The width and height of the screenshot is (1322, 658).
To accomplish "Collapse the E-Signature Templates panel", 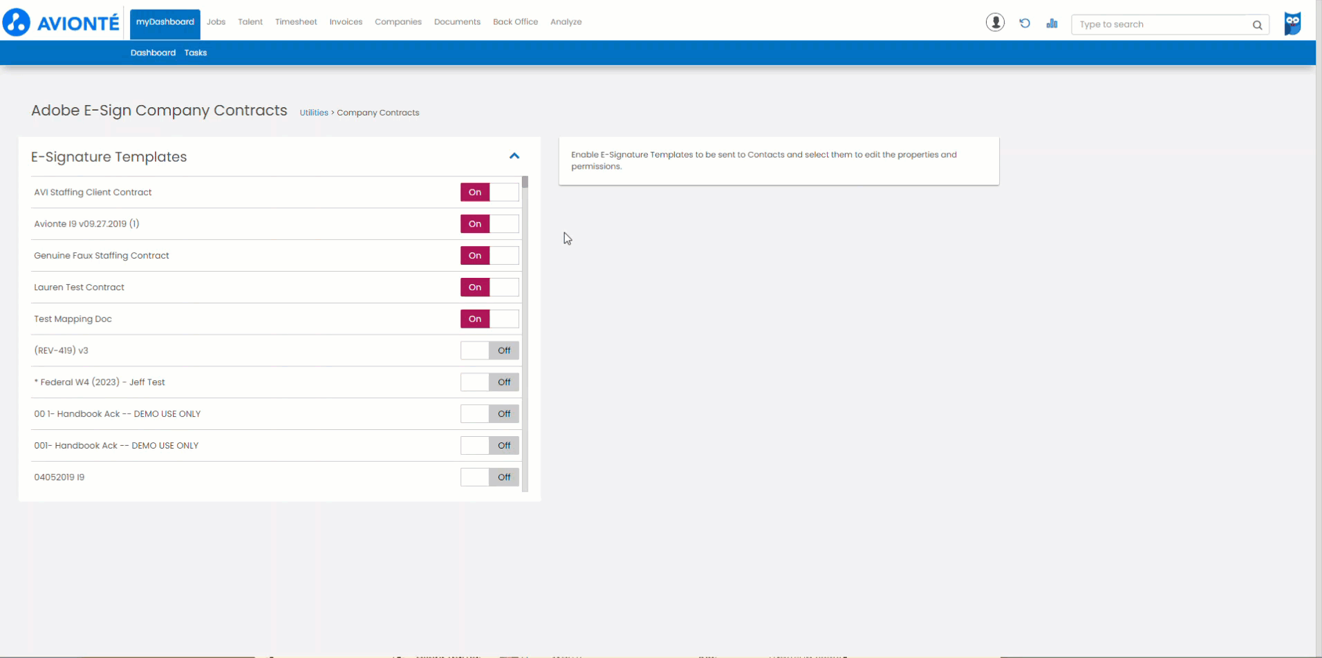I will [514, 156].
